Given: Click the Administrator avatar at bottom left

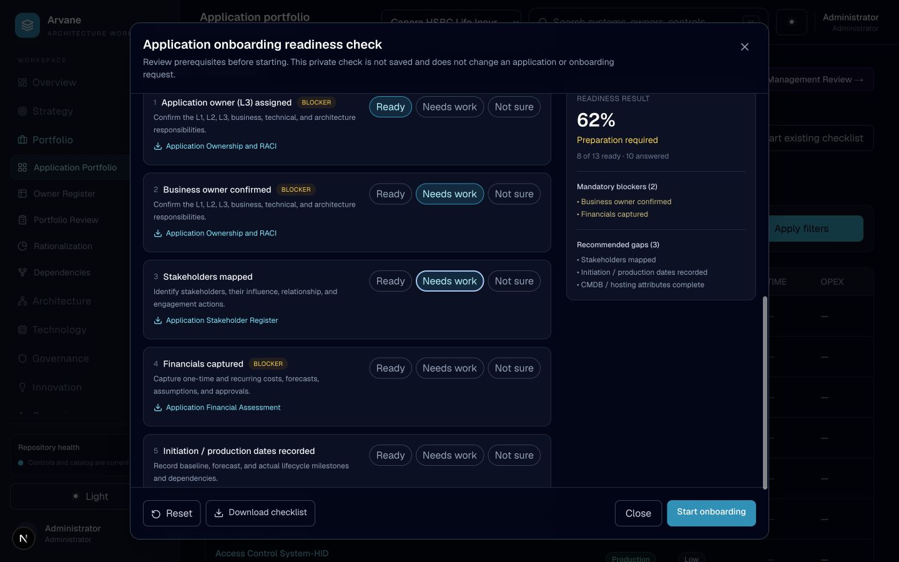Looking at the screenshot, I should click(x=24, y=538).
